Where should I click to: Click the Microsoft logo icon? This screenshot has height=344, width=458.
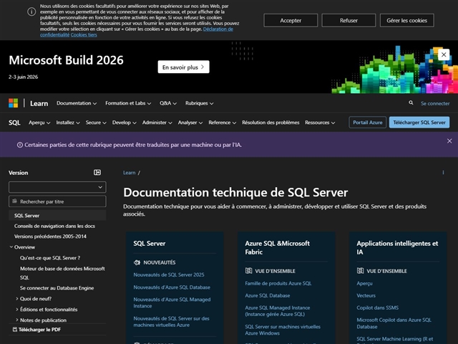click(13, 103)
